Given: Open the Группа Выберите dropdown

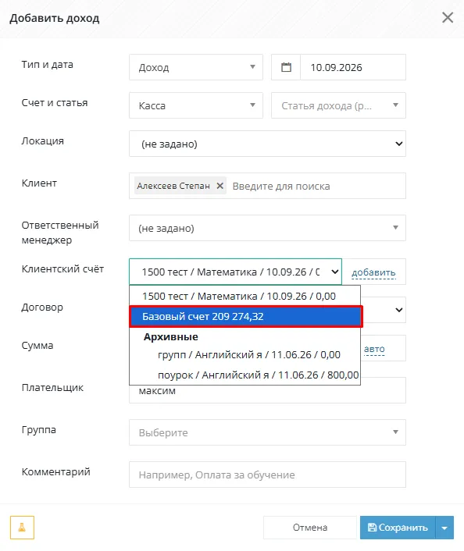Looking at the screenshot, I should coord(267,432).
